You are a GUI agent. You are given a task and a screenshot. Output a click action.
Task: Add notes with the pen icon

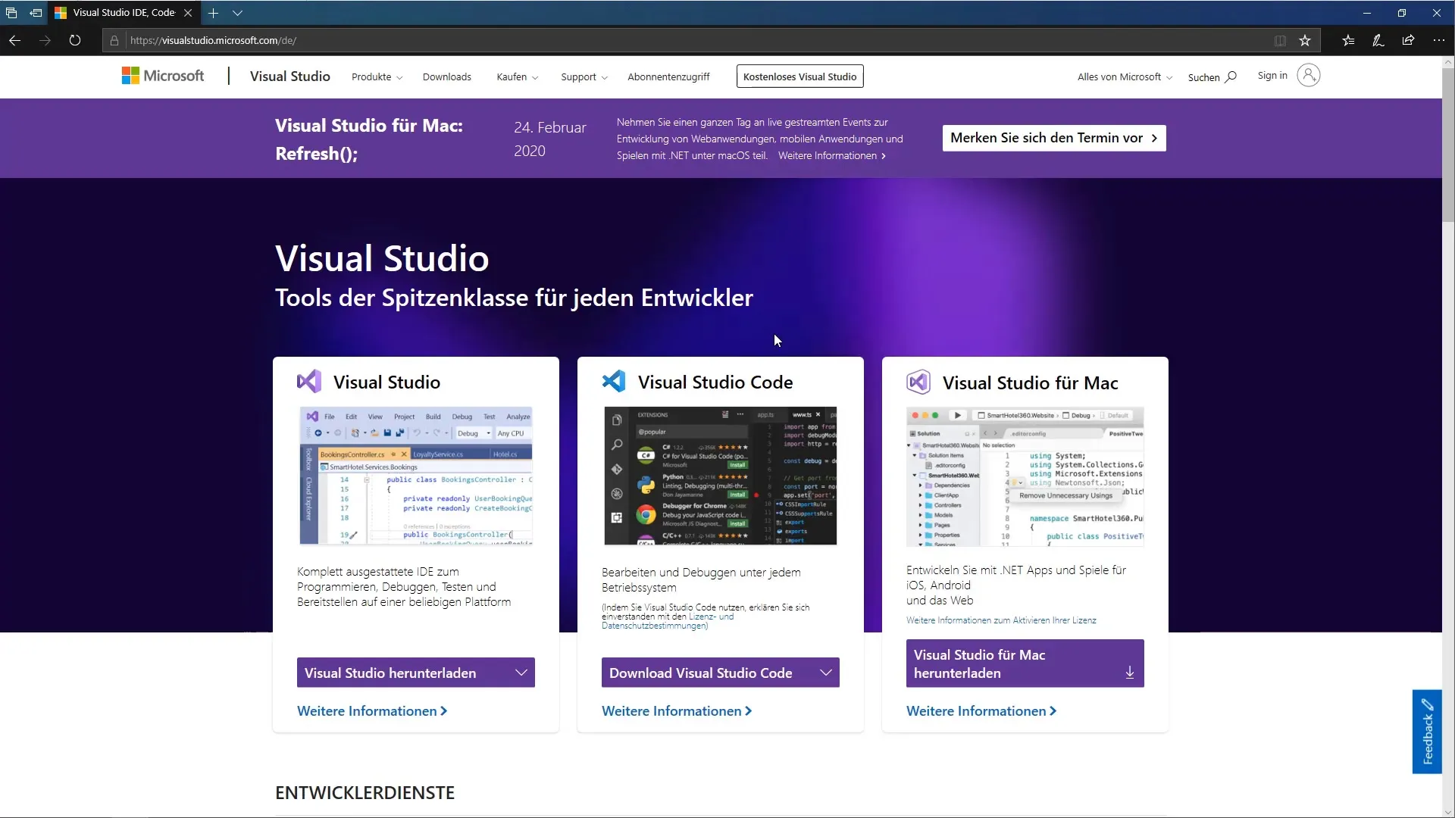tap(1378, 41)
